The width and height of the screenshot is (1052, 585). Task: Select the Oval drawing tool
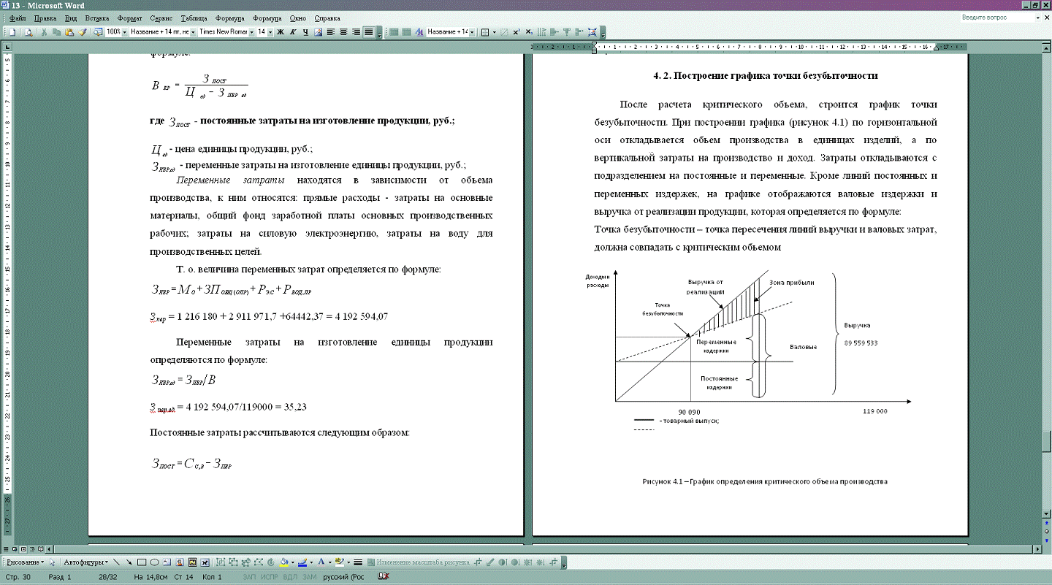pos(155,562)
